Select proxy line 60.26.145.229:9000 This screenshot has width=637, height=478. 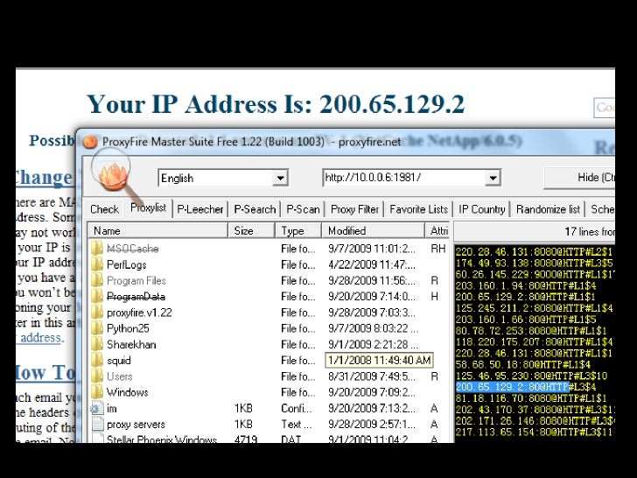click(x=535, y=274)
